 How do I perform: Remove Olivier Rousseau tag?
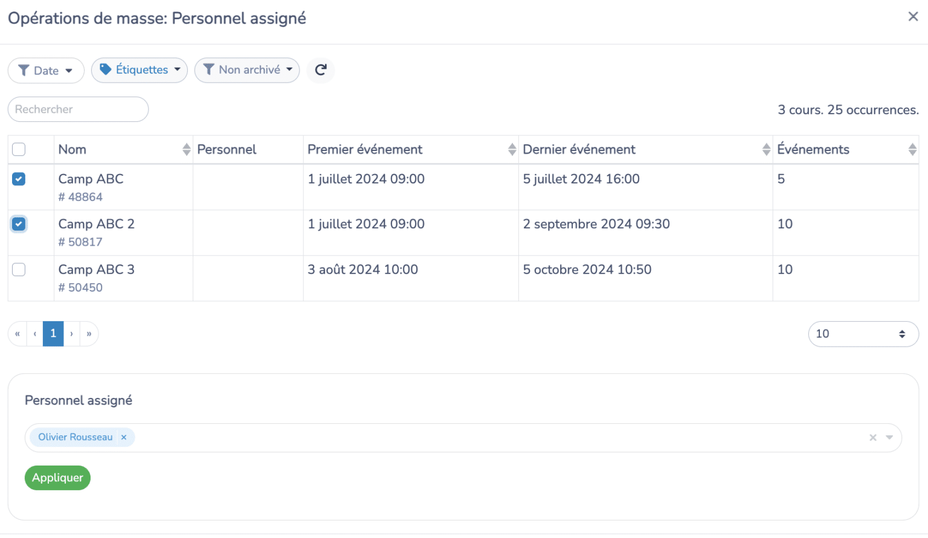[124, 437]
